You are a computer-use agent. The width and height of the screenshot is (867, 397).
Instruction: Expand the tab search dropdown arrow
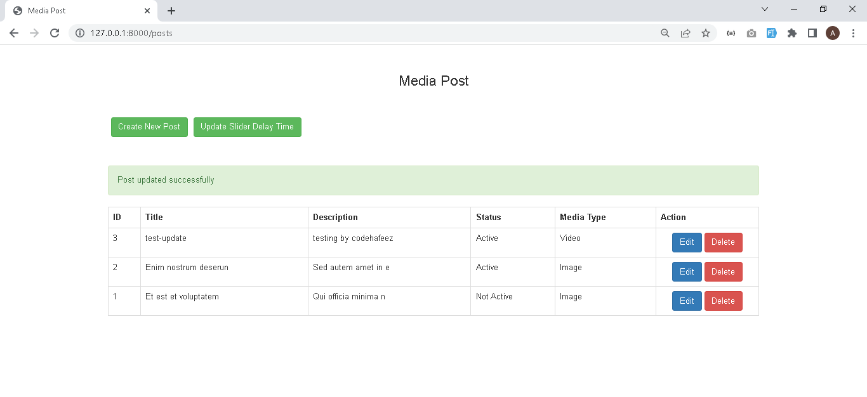[x=765, y=10]
